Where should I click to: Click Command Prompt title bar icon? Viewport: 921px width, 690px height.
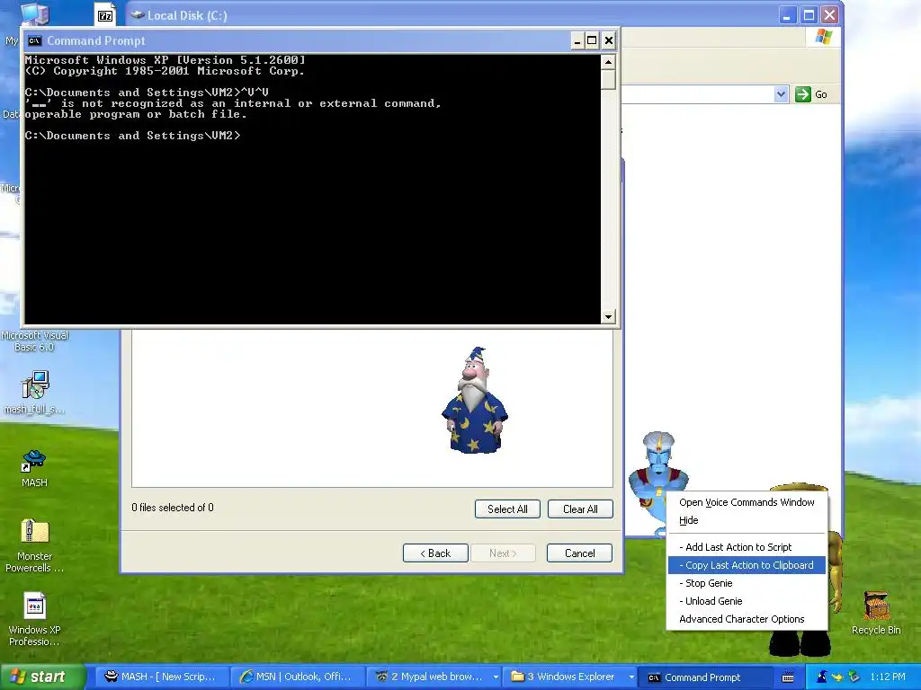pos(35,40)
